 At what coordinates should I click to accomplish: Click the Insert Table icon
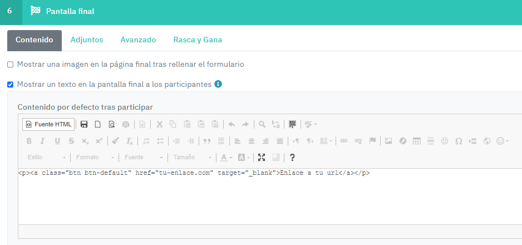coord(416,141)
